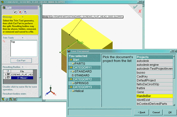Open Split help with the question mark button
This screenshot has height=117, width=177.
point(25,12)
